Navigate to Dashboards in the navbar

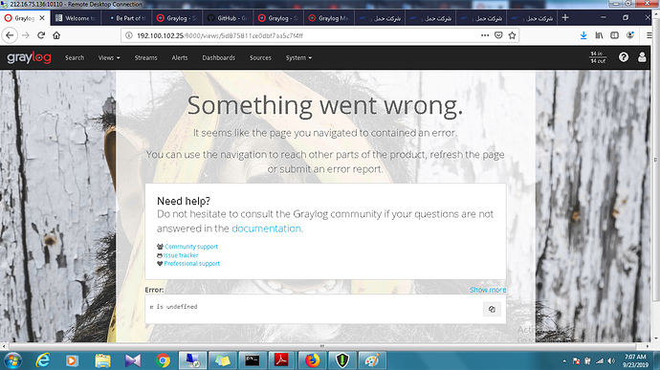tap(218, 57)
